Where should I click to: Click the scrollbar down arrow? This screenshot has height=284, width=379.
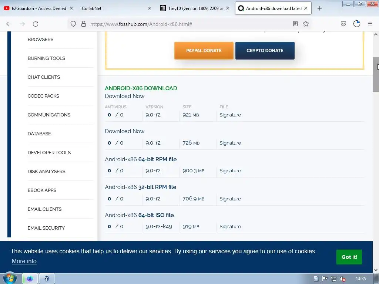(376, 270)
